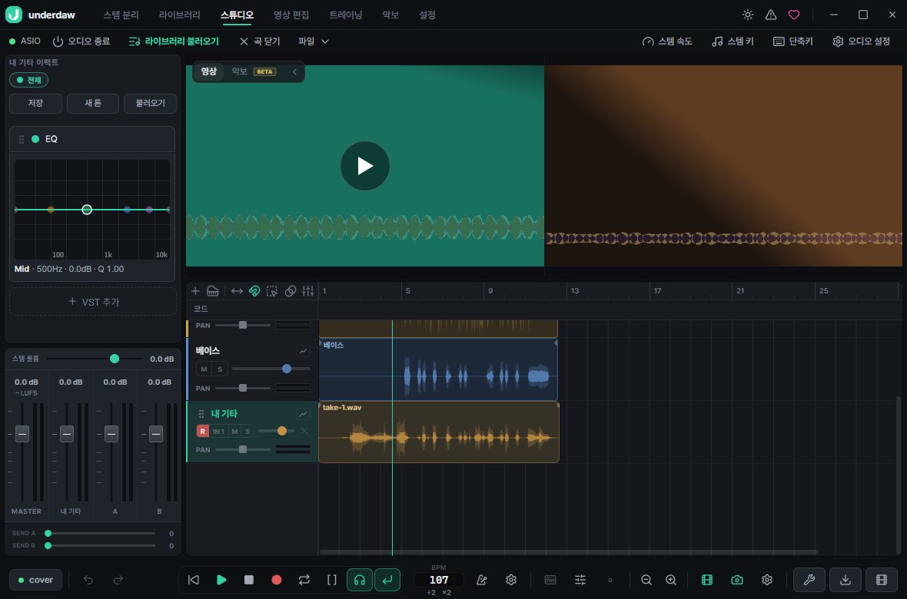The height and width of the screenshot is (599, 907).
Task: Open 오디오 설정
Action: pyautogui.click(x=862, y=41)
